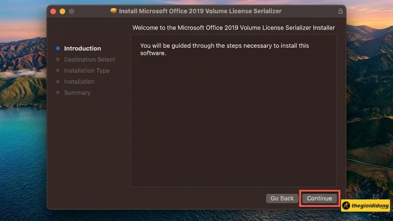The image size is (393, 221).
Task: Click the thegioididong watermark logo
Action: [365, 205]
